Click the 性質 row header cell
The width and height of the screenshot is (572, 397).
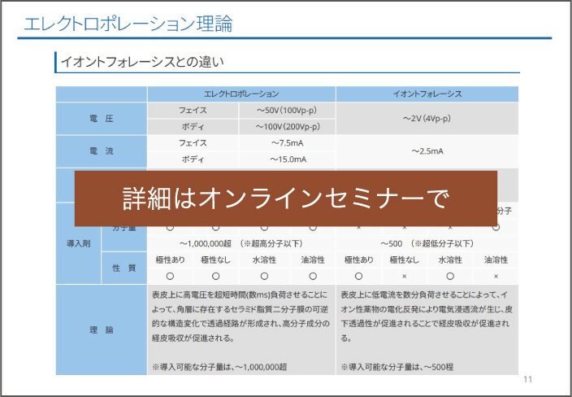(x=123, y=268)
